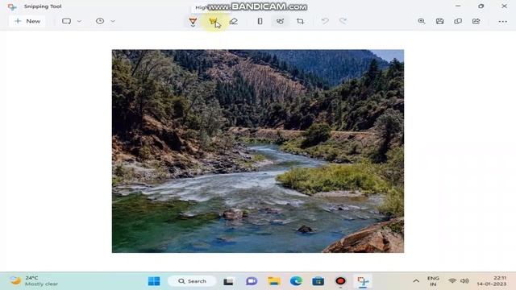This screenshot has width=516, height=290.
Task: Minimize the Snipping Tool window
Action: coord(458,6)
